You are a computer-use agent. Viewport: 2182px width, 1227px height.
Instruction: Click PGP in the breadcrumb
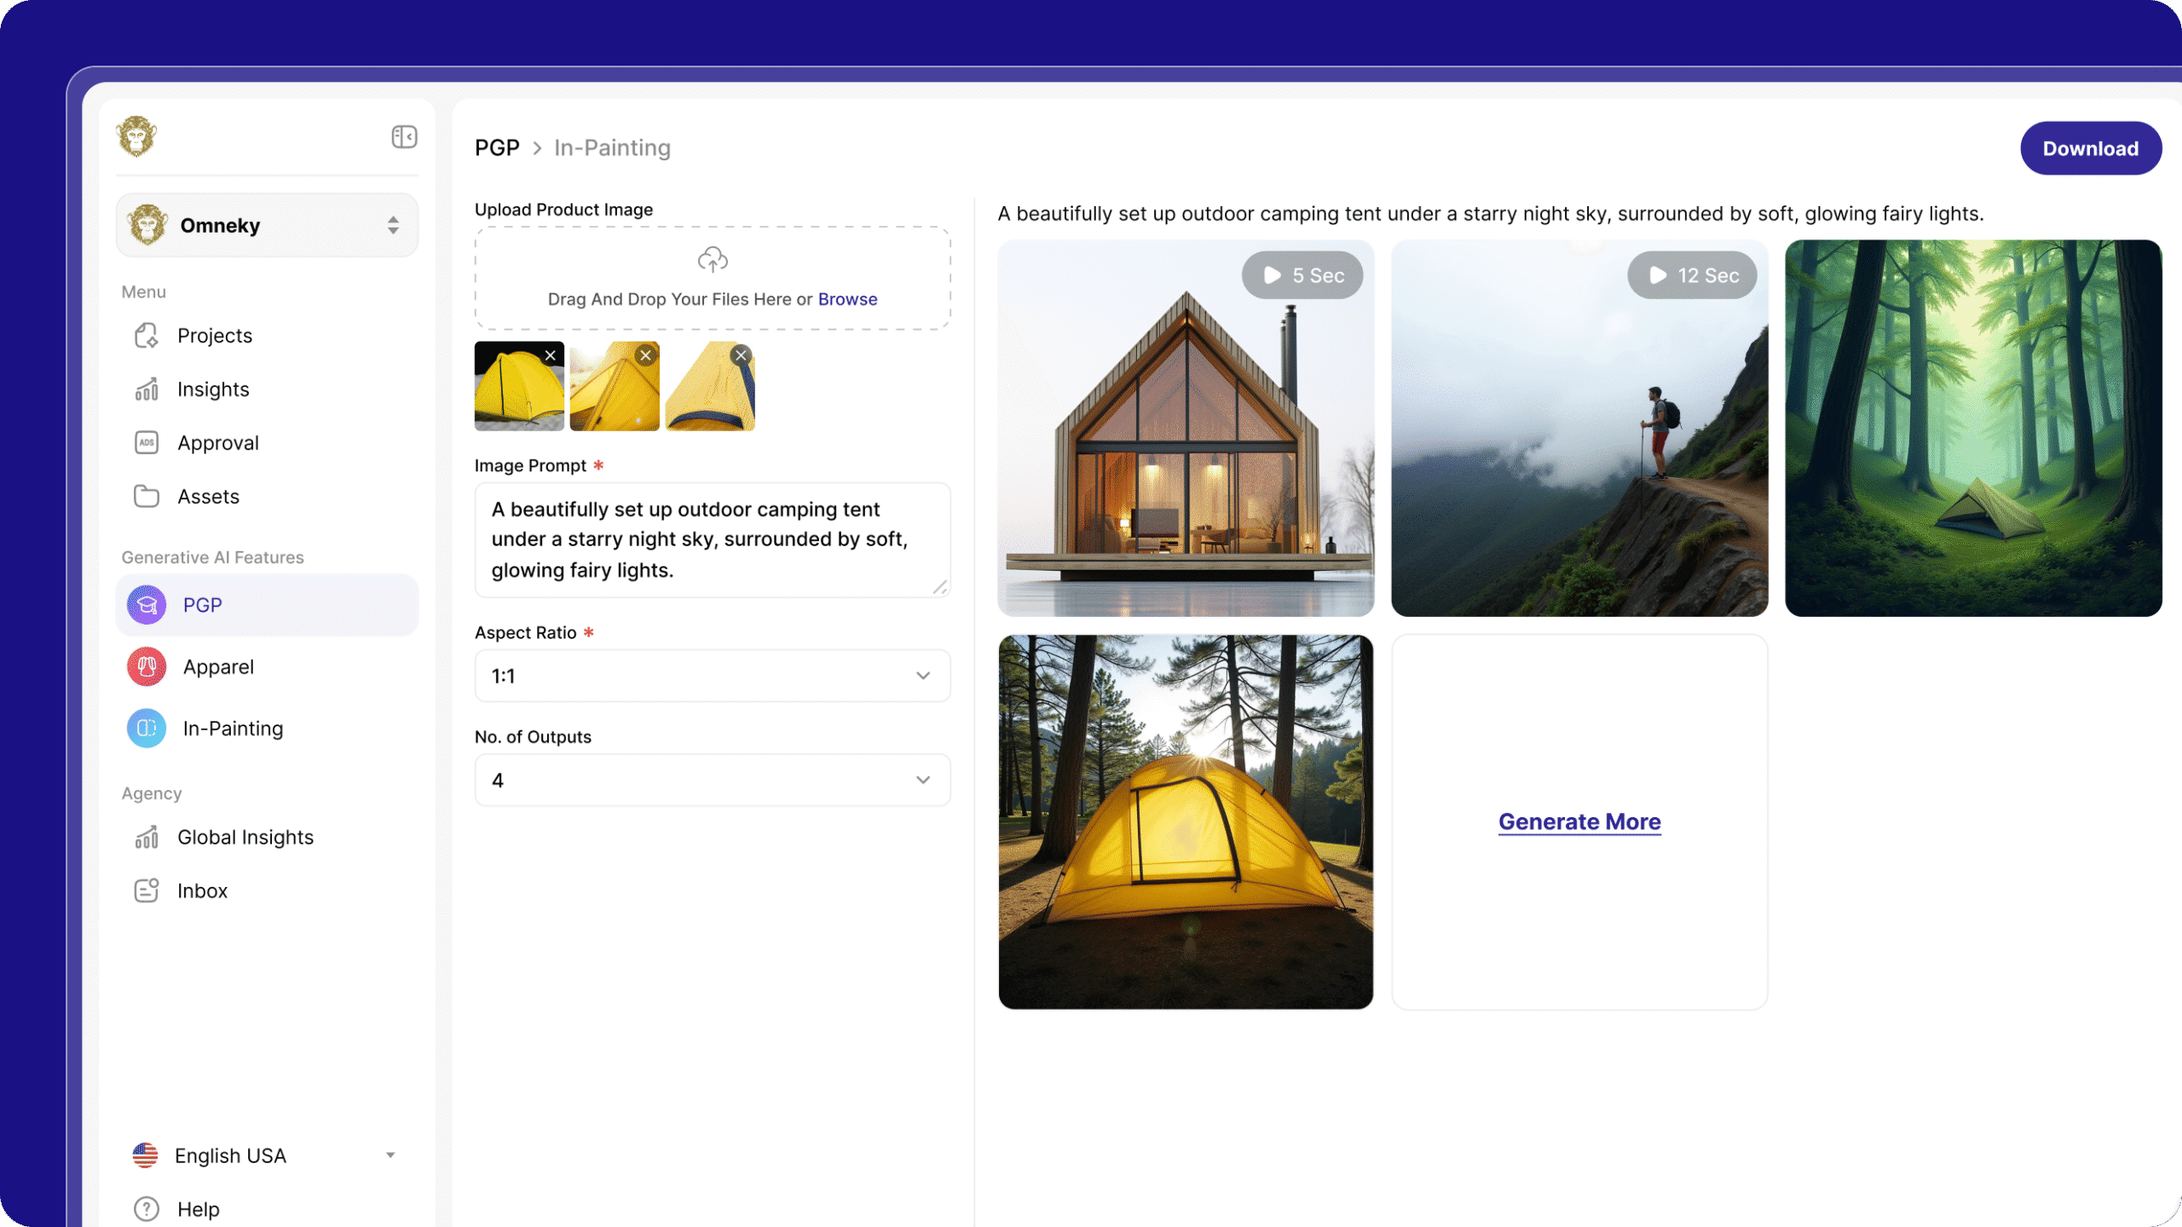click(497, 148)
